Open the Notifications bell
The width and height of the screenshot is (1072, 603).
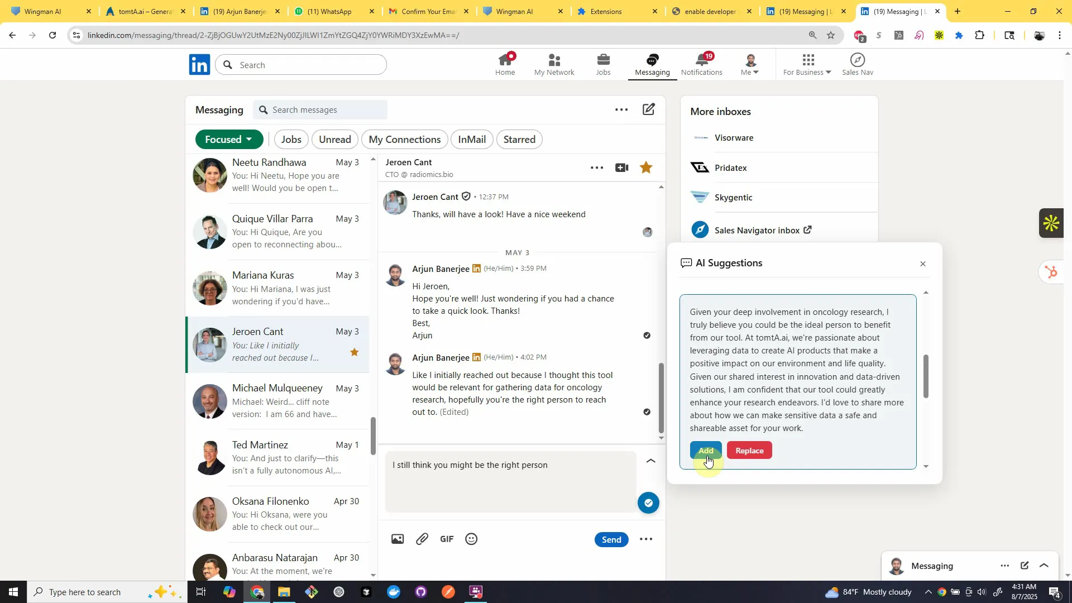[x=701, y=65]
